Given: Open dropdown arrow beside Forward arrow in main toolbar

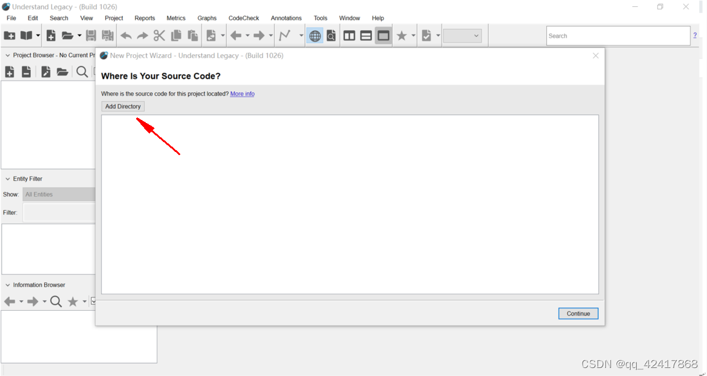Looking at the screenshot, I should (270, 36).
